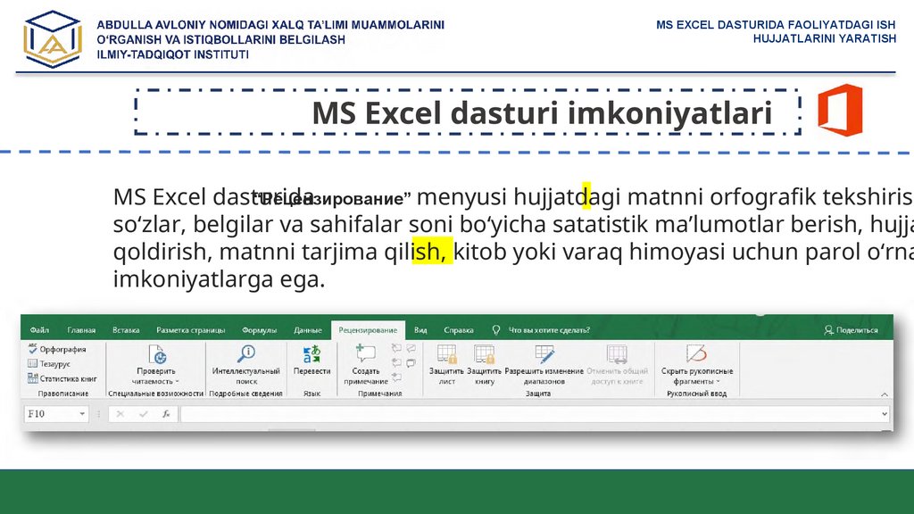Show Статистика книг workbook statistics

click(x=62, y=378)
